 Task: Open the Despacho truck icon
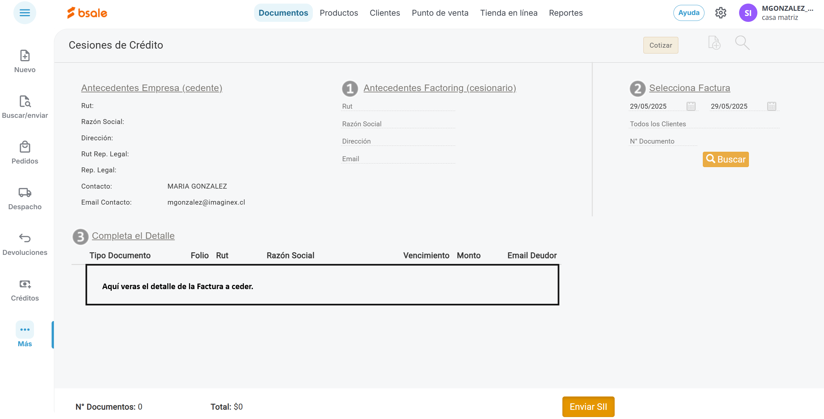click(25, 193)
